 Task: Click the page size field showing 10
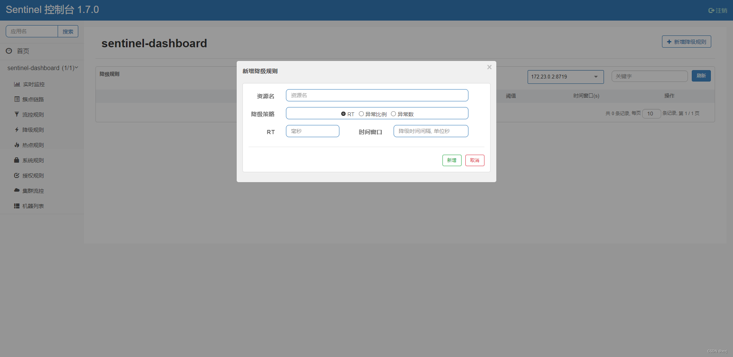point(652,114)
